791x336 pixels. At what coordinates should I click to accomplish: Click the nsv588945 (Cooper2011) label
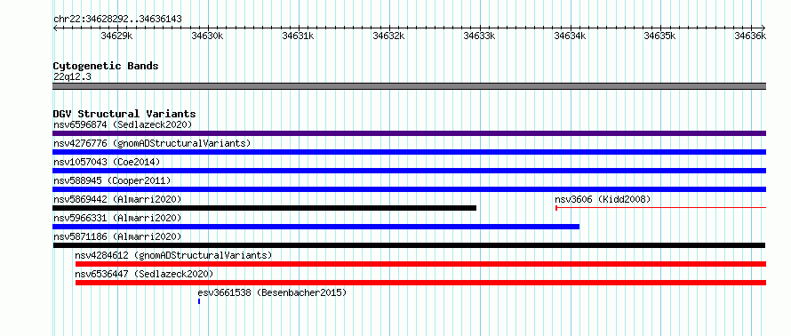point(112,180)
